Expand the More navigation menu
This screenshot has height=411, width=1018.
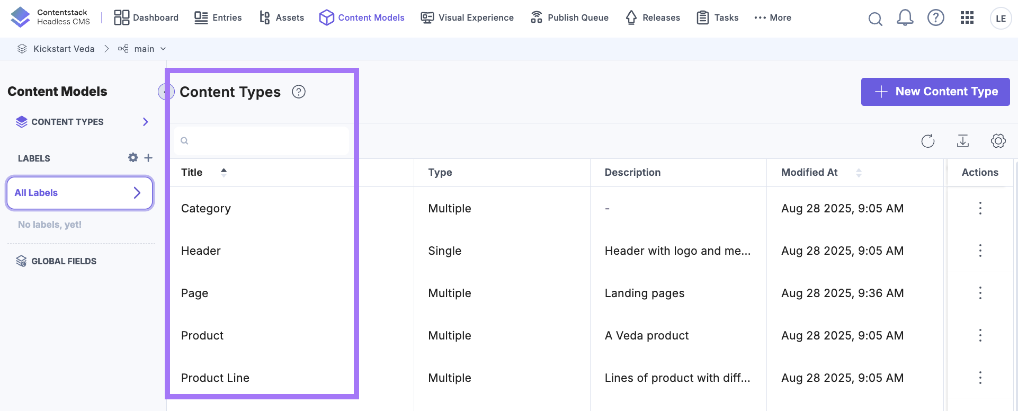tap(773, 17)
